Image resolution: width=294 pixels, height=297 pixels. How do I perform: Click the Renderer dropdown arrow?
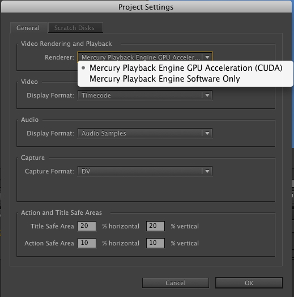click(207, 57)
